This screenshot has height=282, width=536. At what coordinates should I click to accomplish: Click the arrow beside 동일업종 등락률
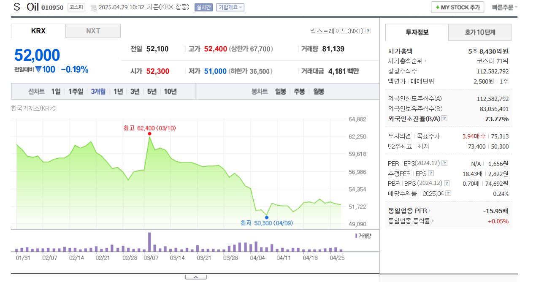pyautogui.click(x=433, y=221)
